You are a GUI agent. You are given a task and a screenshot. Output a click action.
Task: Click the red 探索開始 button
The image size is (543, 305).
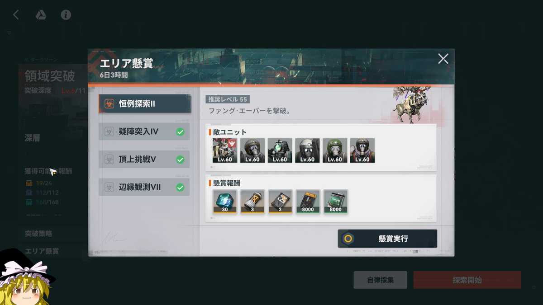(467, 280)
